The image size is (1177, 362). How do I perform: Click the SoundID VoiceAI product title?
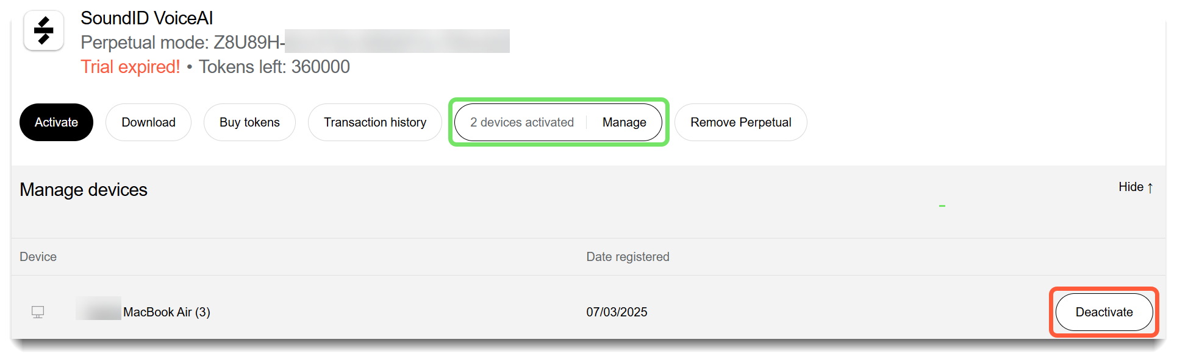click(147, 18)
